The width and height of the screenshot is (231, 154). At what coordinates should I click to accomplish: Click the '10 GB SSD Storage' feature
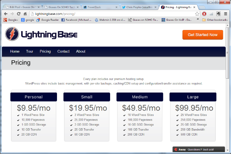coord(141,124)
